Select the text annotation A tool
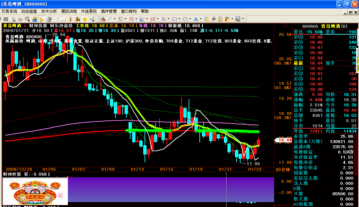 coord(196,19)
